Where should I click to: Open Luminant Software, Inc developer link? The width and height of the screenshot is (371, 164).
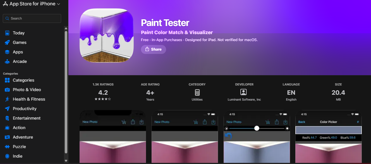click(244, 99)
